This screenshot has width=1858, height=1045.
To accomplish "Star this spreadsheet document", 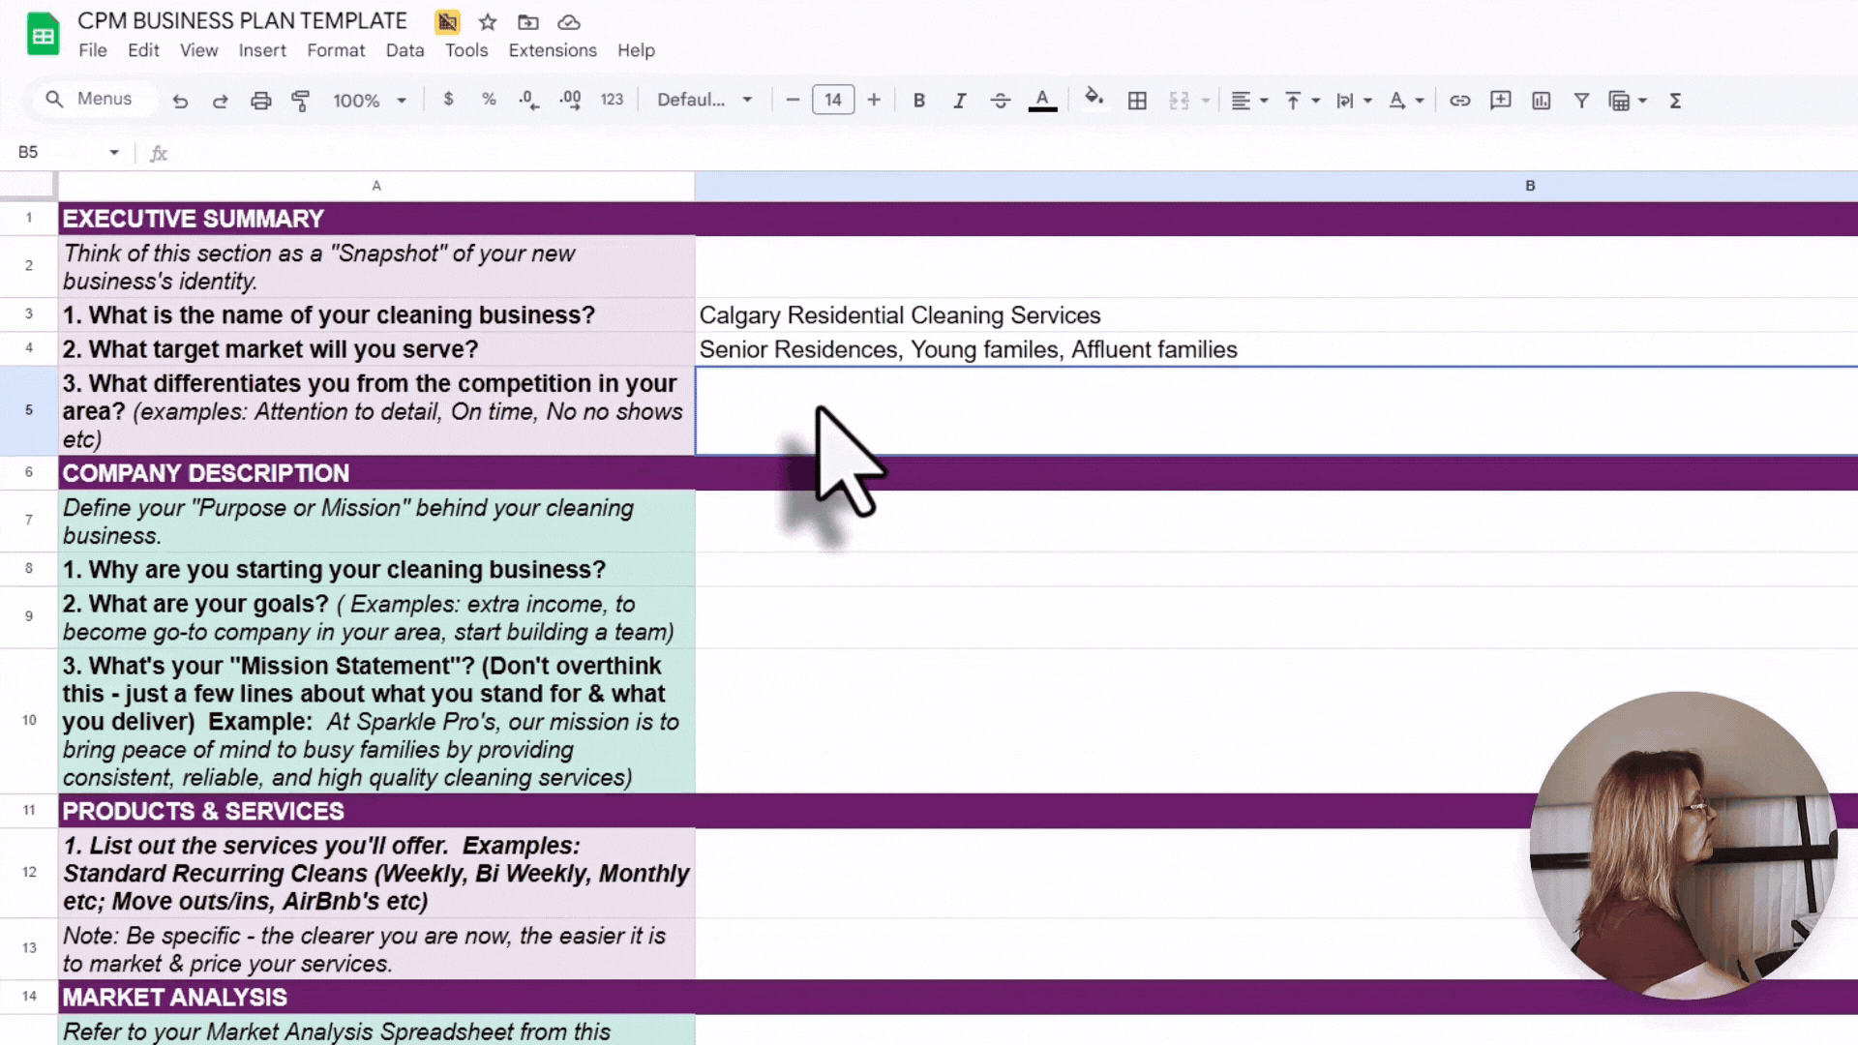I will coord(488,21).
